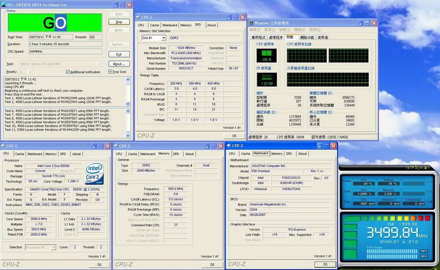
Task: Click the Intel Core 2 Duo logo
Action: (x=95, y=173)
